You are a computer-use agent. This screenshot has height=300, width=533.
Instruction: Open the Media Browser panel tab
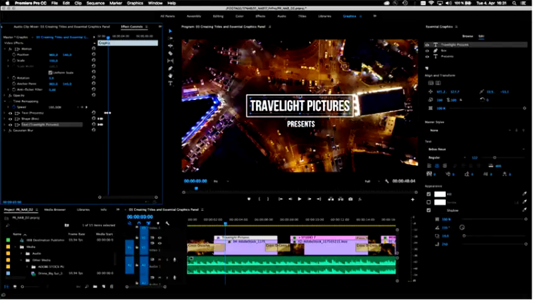[x=55, y=209]
